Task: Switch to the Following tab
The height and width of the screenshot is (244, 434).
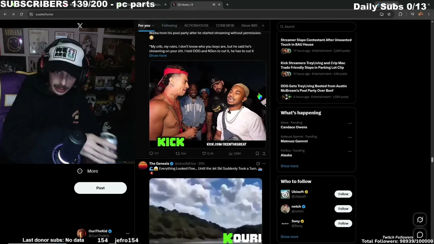Action: pos(170,25)
